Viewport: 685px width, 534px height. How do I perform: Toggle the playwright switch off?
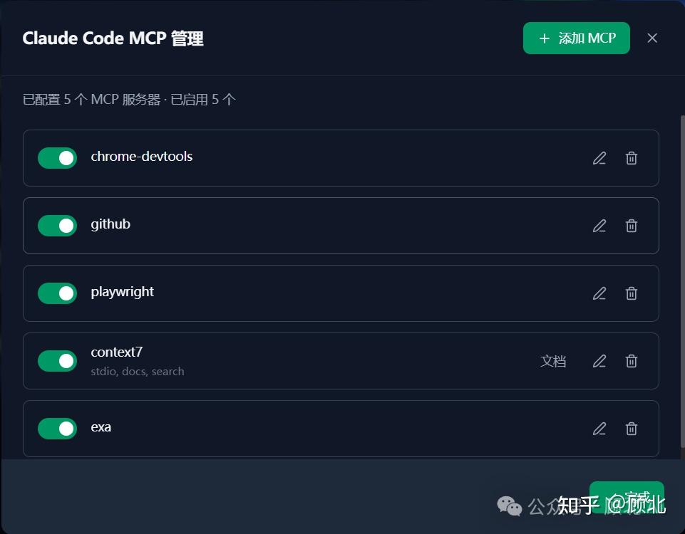[57, 293]
